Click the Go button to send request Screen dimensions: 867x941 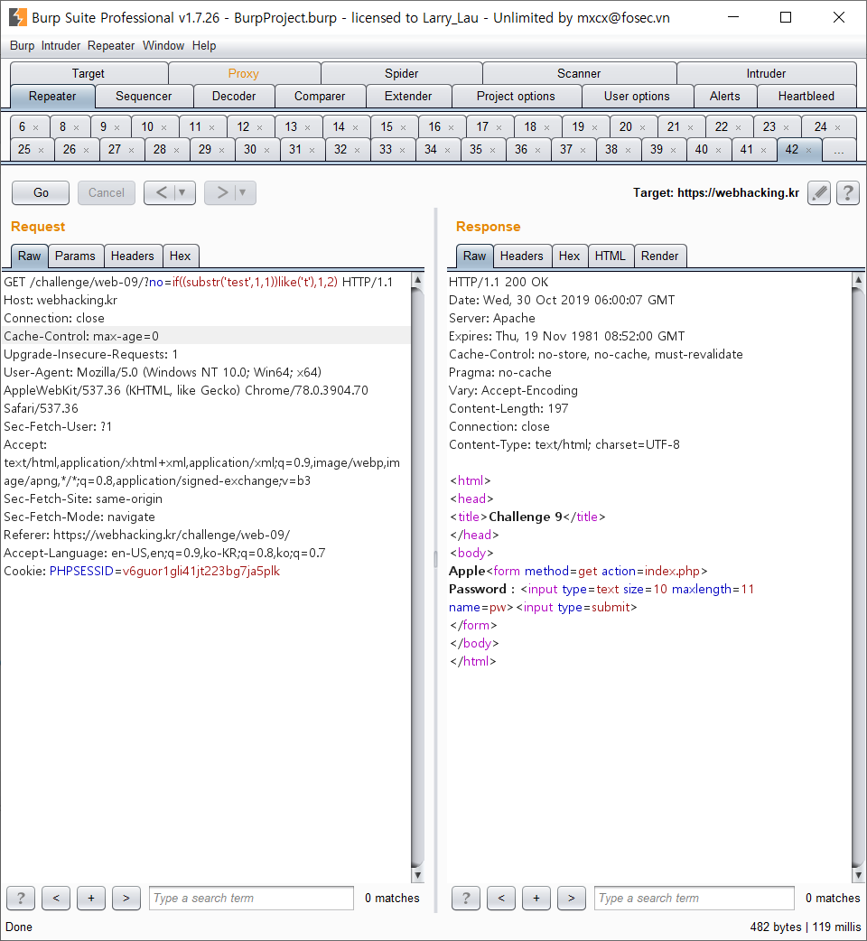pos(41,192)
